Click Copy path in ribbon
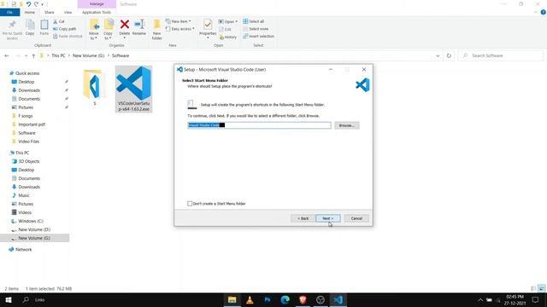 (x=65, y=29)
